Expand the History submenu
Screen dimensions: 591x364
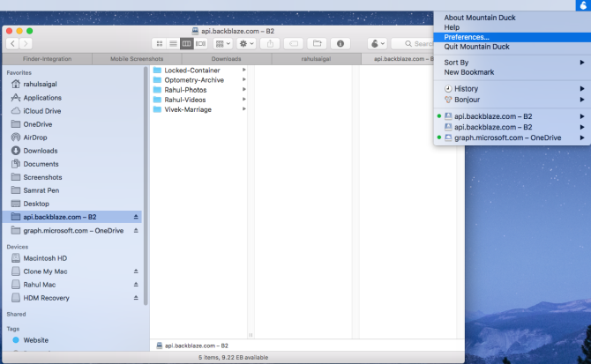click(x=581, y=89)
